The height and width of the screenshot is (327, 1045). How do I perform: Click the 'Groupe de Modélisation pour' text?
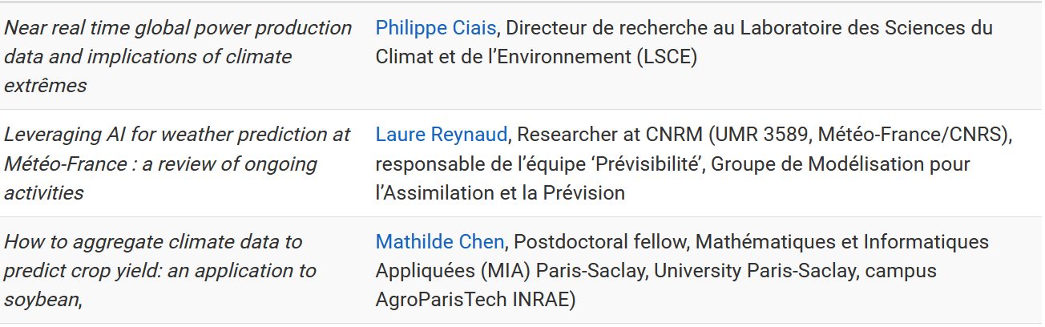841,164
